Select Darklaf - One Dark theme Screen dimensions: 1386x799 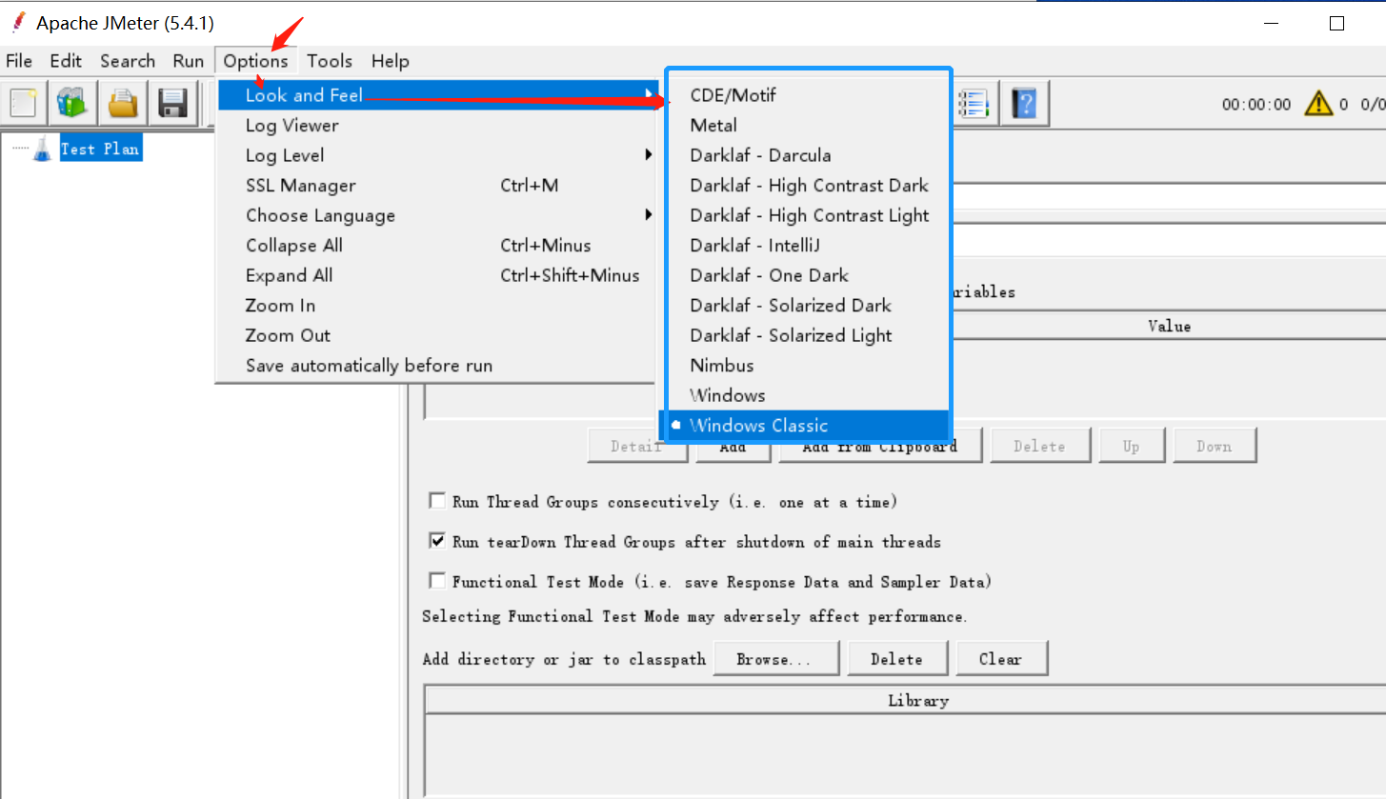point(808,275)
